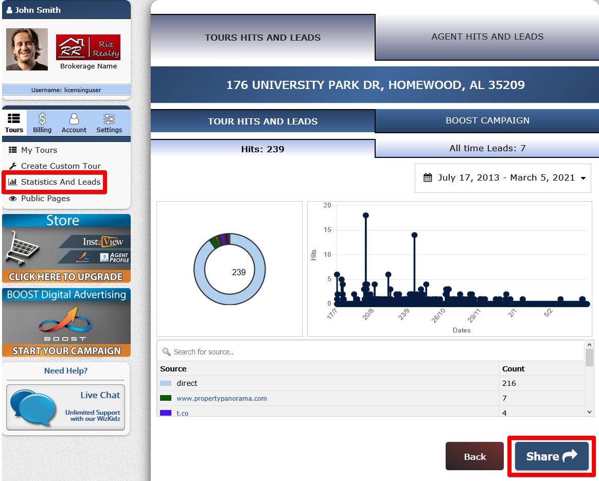Open Settings sliders icon section
Image resolution: width=599 pixels, height=481 pixels.
109,123
